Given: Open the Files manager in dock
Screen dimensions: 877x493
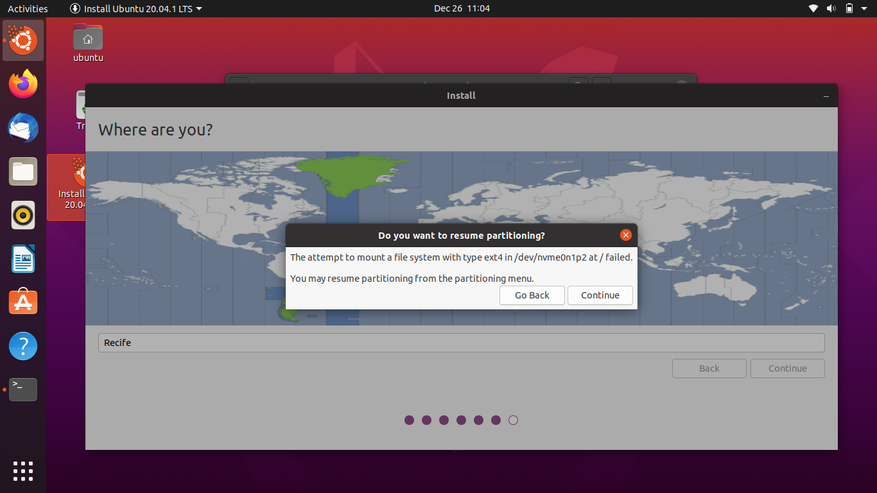Looking at the screenshot, I should pos(23,171).
